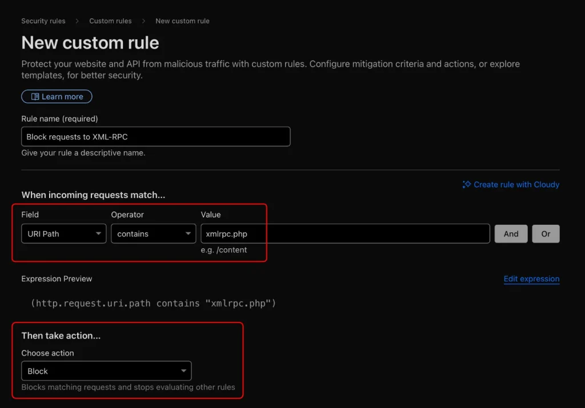Click the 'When incoming requests match...' heading
The image size is (585, 408).
[x=93, y=195]
